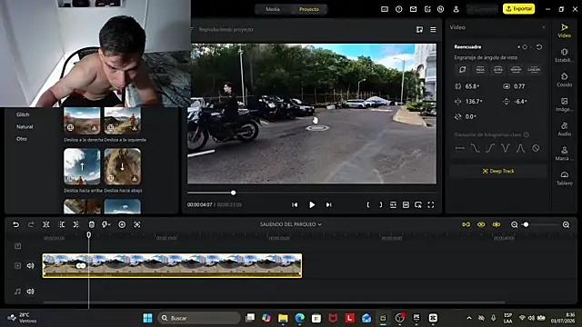Delete the selected clip using trash icon
The height and width of the screenshot is (327, 582).
click(x=91, y=224)
